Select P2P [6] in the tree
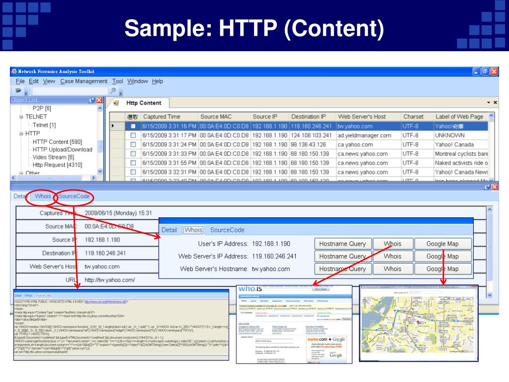Image resolution: width=509 pixels, height=382 pixels. (42, 108)
